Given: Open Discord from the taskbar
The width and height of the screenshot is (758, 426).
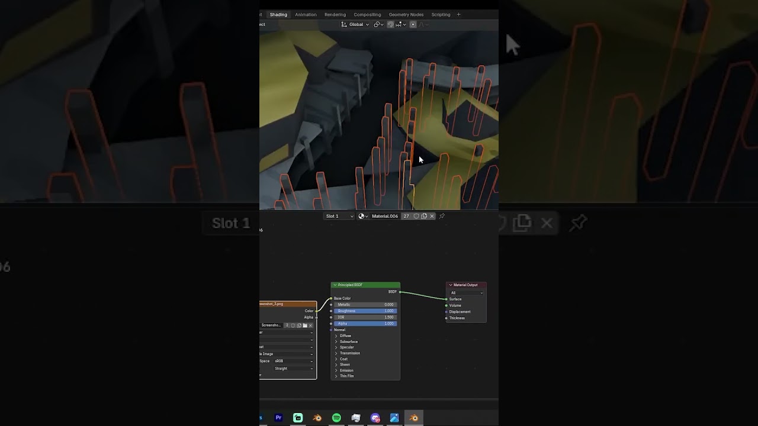Looking at the screenshot, I should pyautogui.click(x=375, y=418).
